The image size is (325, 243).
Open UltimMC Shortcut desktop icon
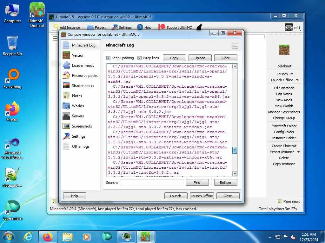coord(37,15)
